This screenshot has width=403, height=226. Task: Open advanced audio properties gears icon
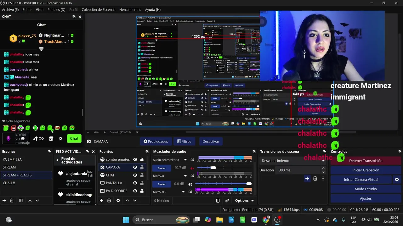coord(227,201)
